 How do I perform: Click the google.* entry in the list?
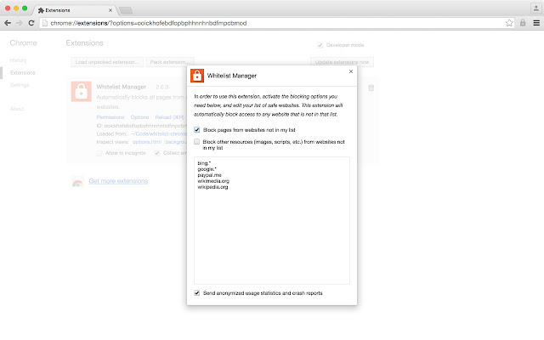pos(207,169)
